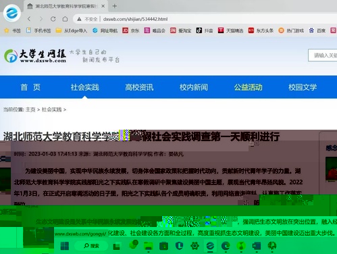Open the 爱淘宝 bookmark

coord(180,30)
